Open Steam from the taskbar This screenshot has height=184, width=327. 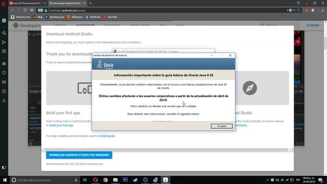coord(135,180)
